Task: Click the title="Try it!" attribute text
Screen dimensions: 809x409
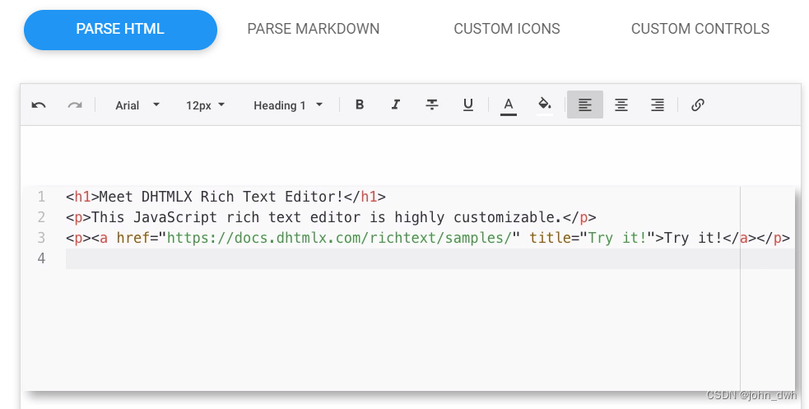Action: point(593,238)
